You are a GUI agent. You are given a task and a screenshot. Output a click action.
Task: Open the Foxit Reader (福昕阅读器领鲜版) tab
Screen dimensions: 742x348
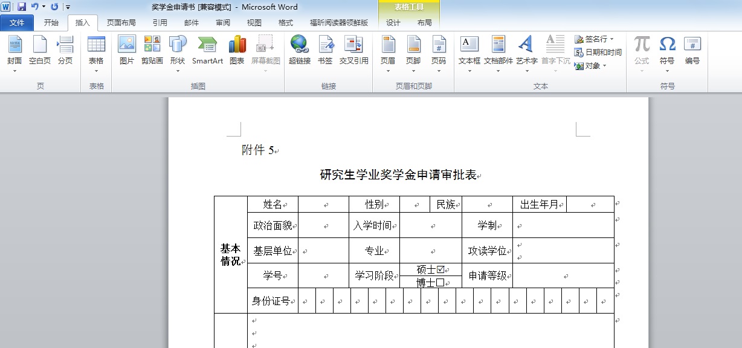[339, 23]
